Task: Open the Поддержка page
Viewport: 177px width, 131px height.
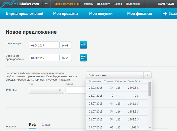Action: pyautogui.click(x=133, y=4)
